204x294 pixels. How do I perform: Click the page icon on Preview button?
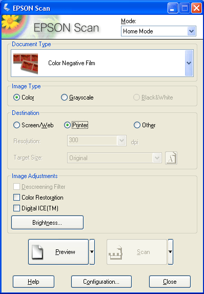pyautogui.click(x=37, y=252)
